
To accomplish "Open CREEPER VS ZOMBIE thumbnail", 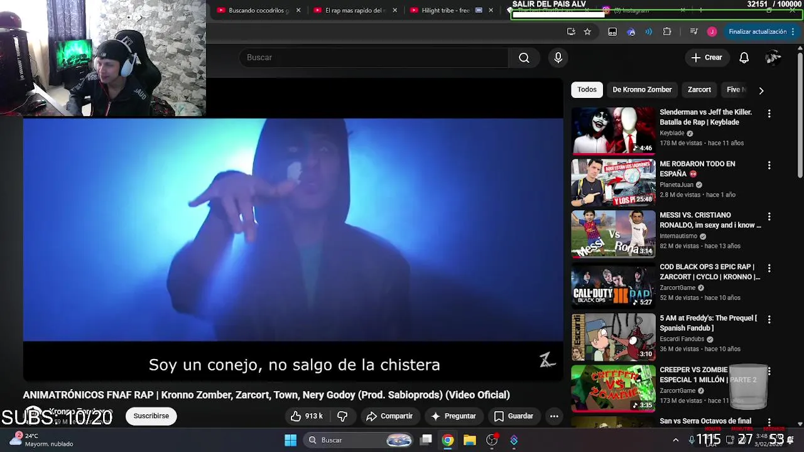I will click(x=613, y=388).
